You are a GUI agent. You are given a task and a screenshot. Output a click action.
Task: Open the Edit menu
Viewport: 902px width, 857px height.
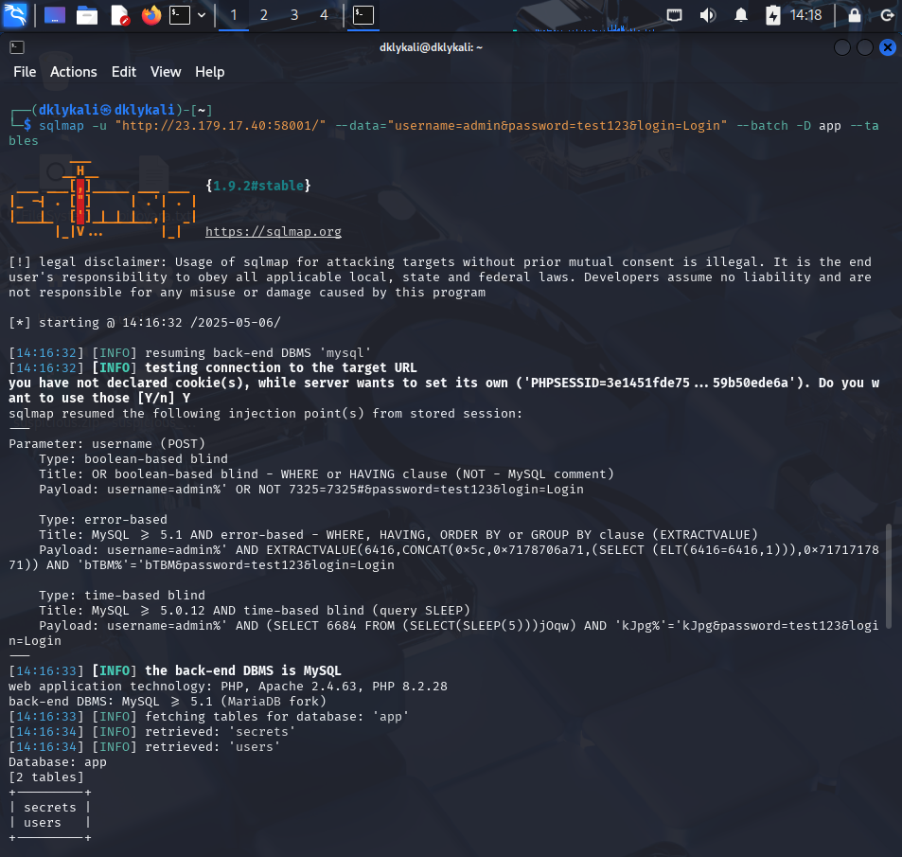click(124, 72)
